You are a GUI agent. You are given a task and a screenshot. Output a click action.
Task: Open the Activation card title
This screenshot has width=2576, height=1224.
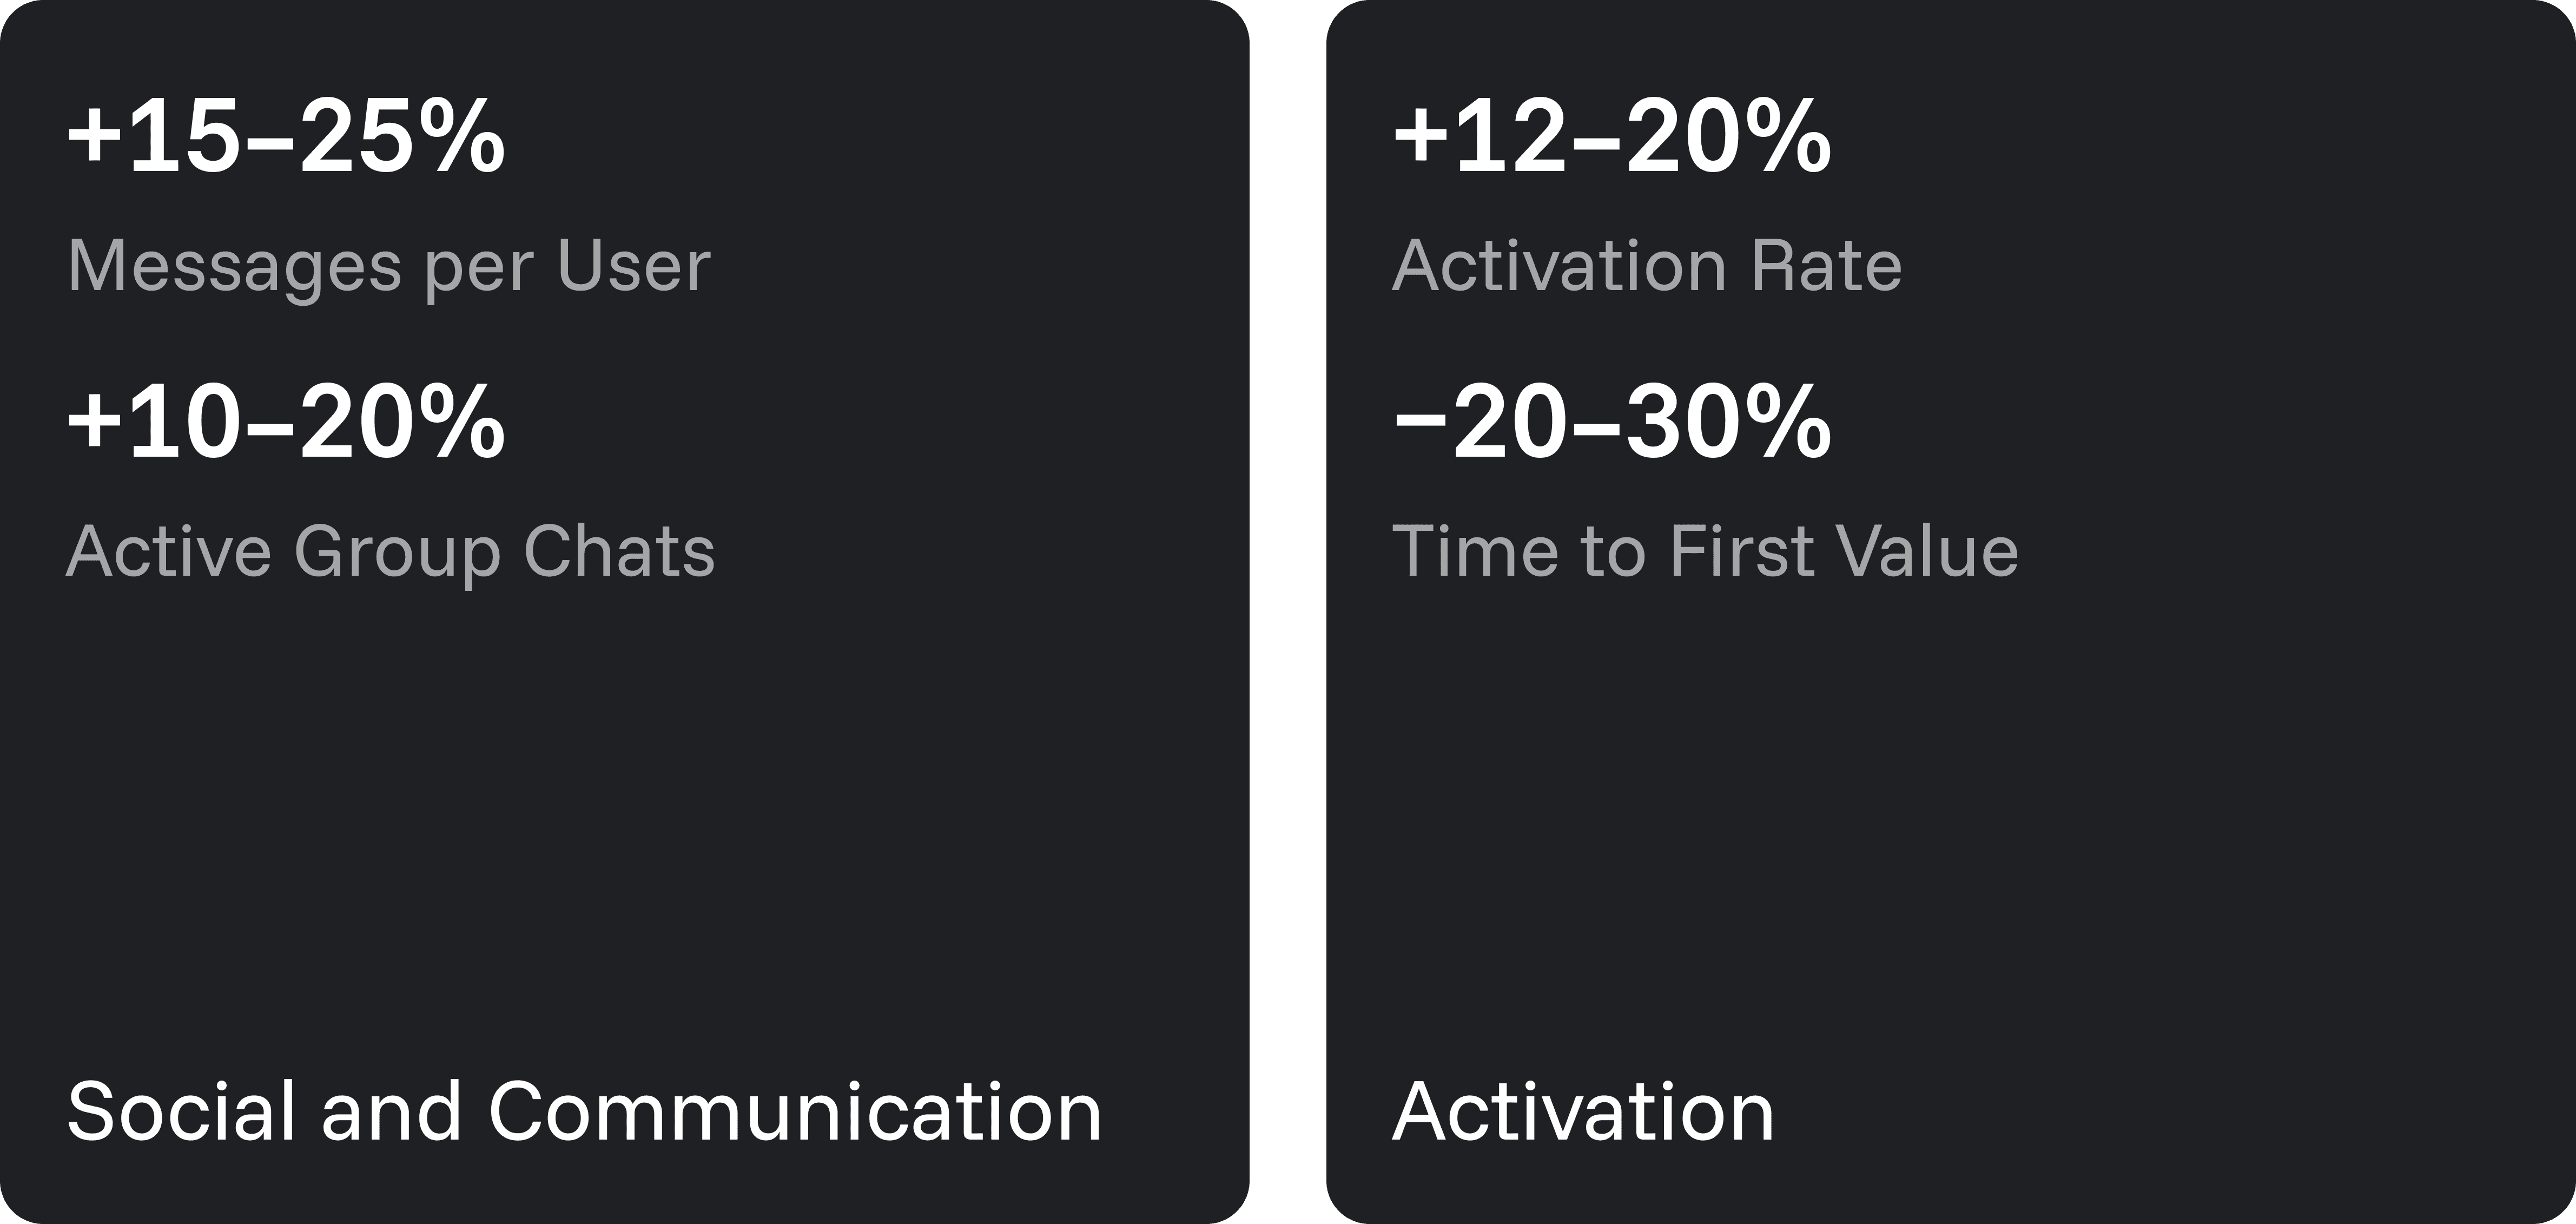pos(1583,1111)
